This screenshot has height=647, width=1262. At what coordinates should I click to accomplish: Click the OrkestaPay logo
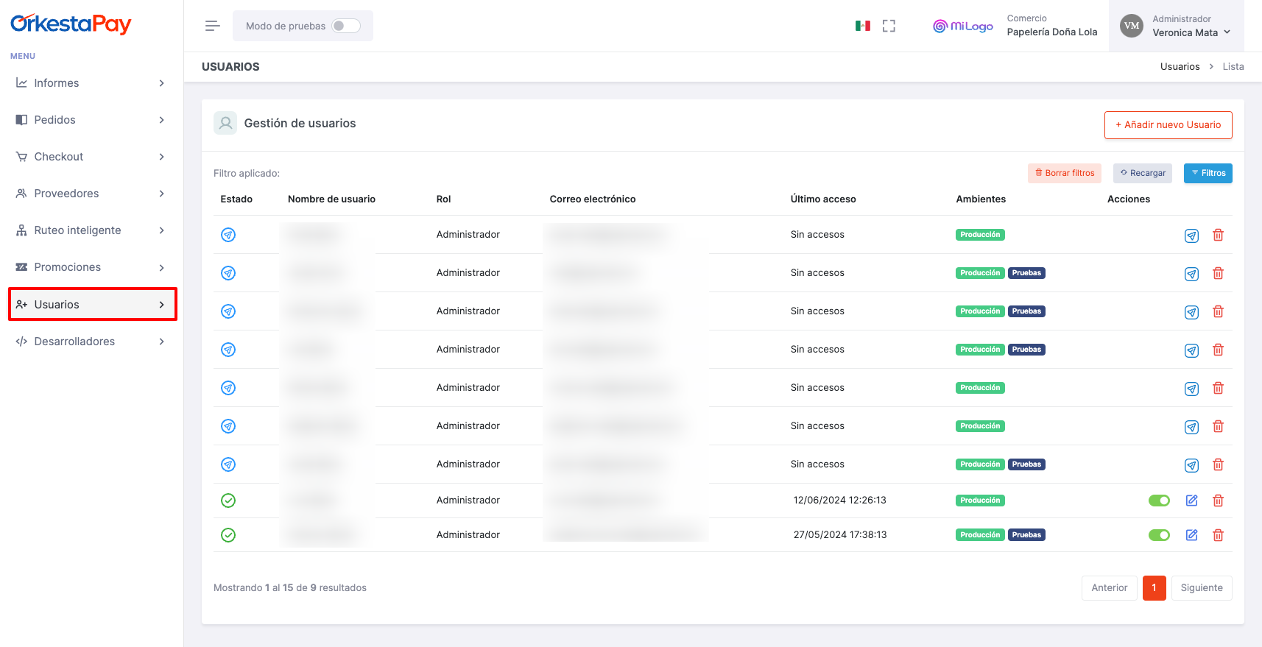(x=71, y=24)
